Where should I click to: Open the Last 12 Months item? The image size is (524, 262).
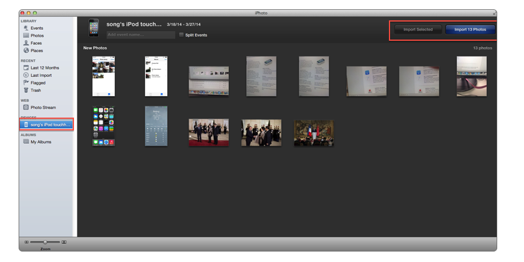(45, 68)
